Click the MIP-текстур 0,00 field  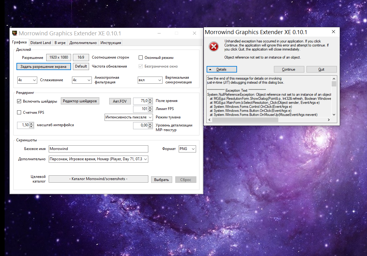[x=141, y=125]
